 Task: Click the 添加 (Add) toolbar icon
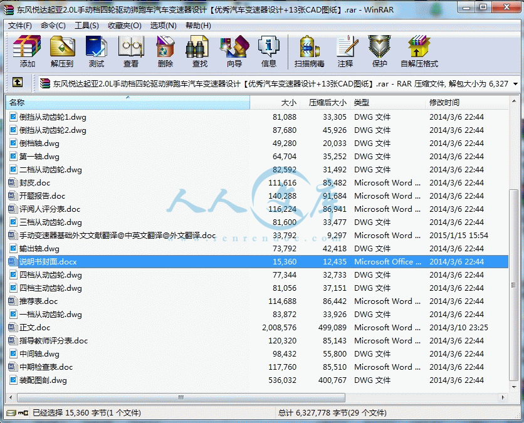point(27,51)
